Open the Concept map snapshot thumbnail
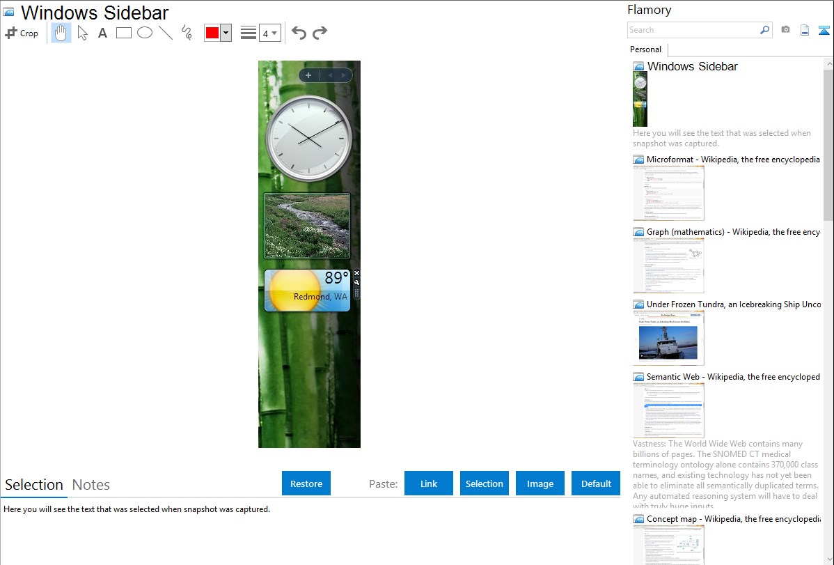 click(x=668, y=545)
